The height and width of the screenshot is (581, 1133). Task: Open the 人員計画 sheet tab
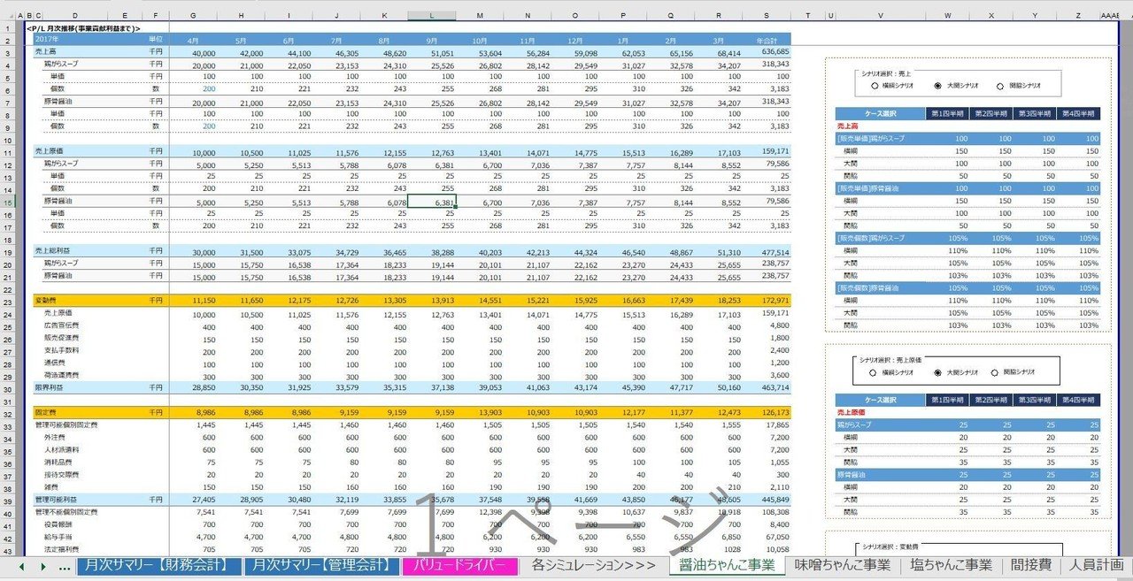point(1095,565)
